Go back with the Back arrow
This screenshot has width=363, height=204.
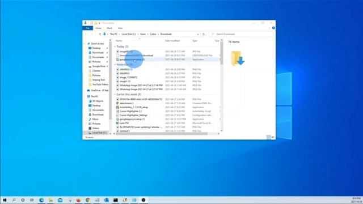[86, 34]
